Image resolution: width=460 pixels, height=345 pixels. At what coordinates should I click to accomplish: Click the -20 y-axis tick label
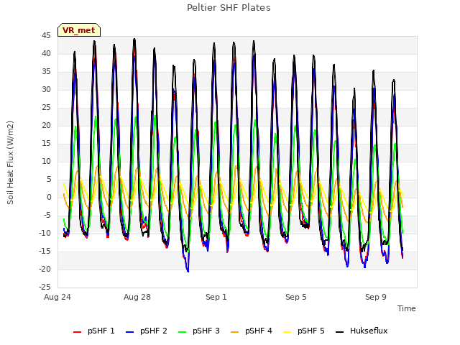click(x=45, y=269)
